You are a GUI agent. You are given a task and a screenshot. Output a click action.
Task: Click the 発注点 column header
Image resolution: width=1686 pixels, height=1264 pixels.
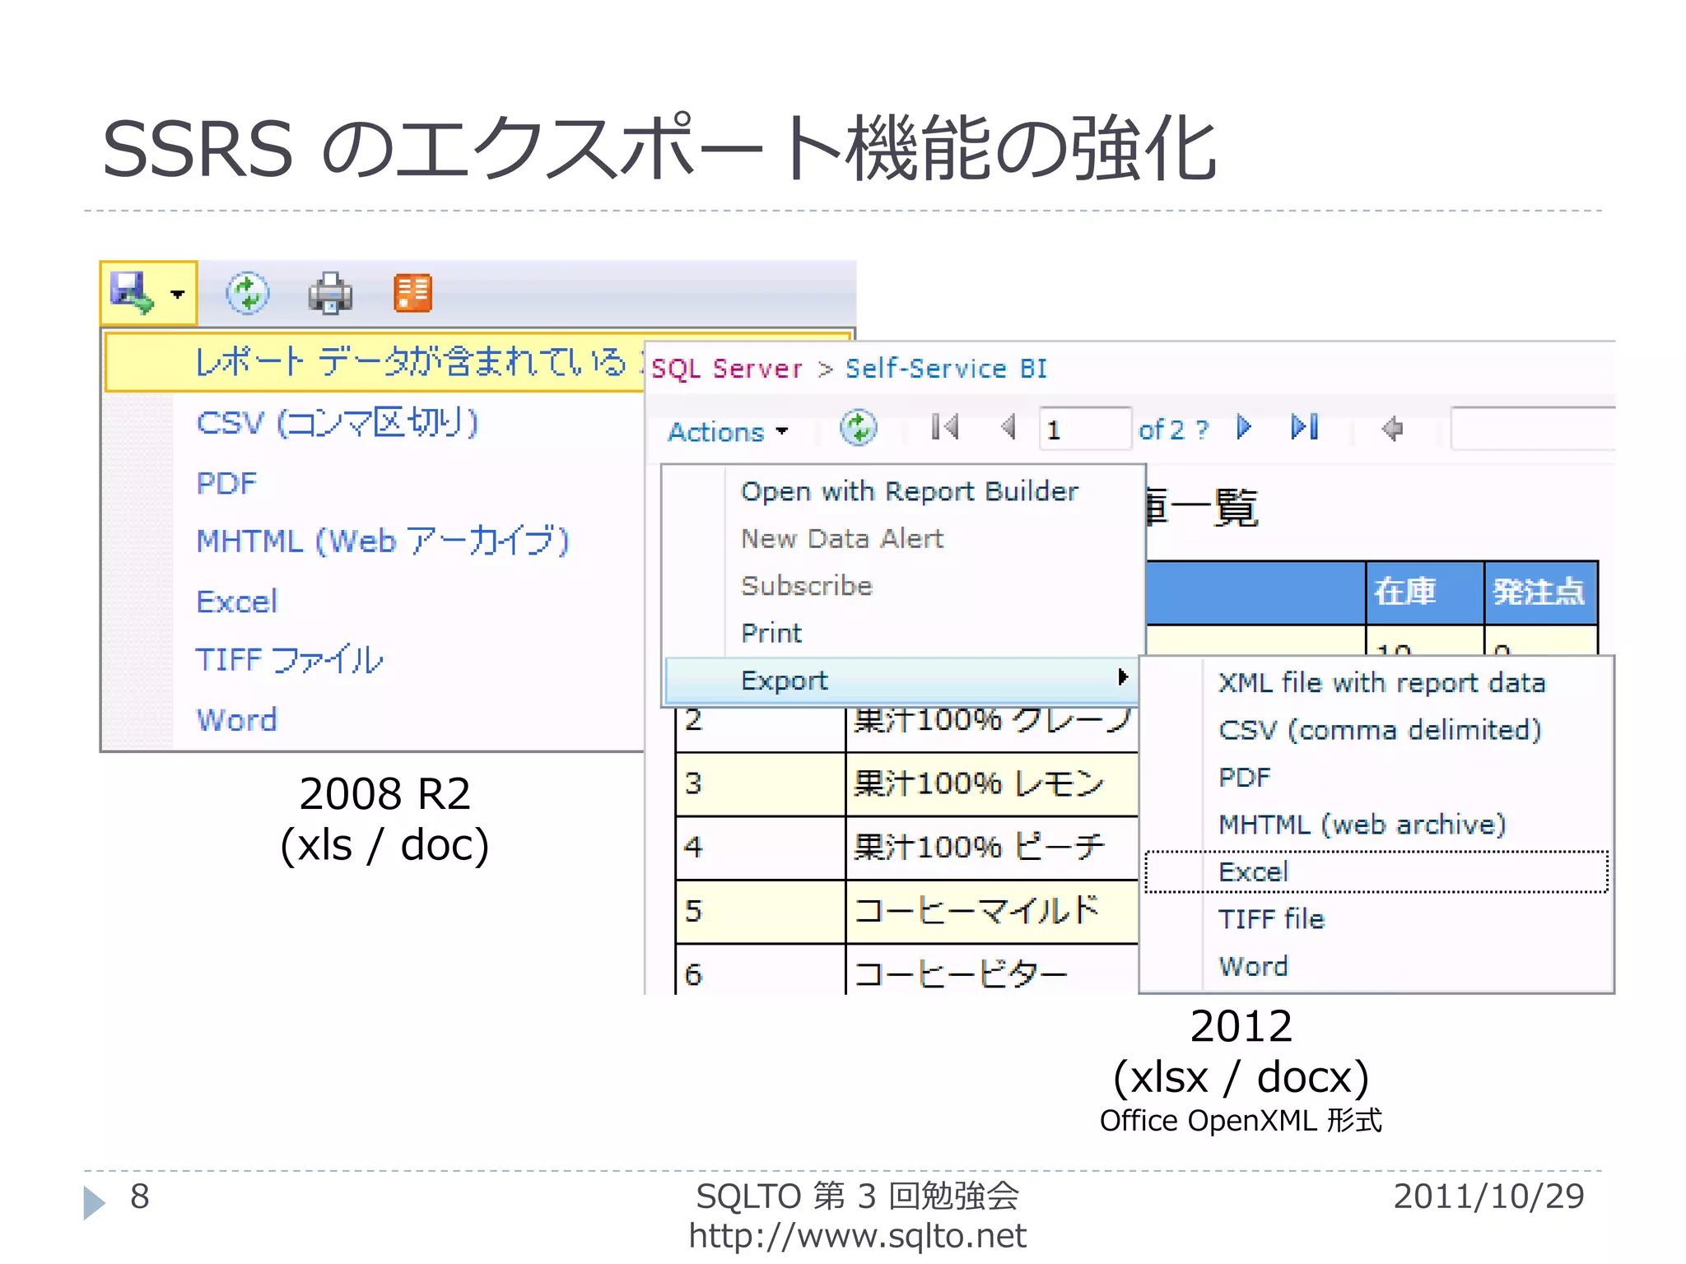tap(1541, 592)
